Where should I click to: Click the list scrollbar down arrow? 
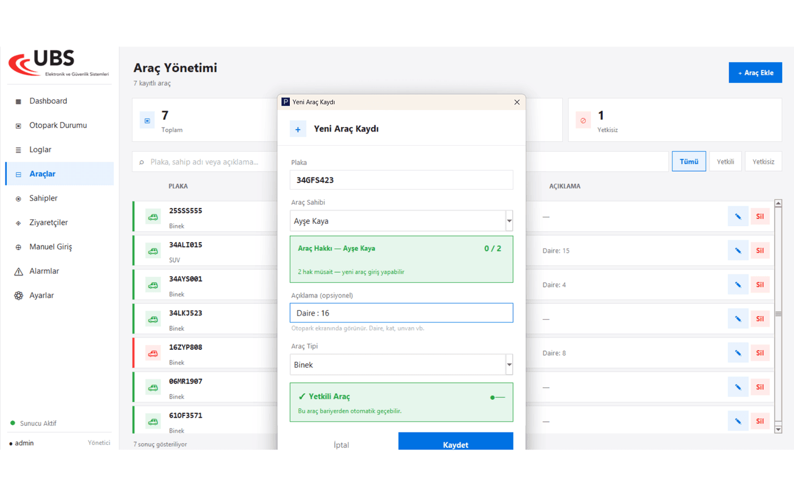[x=778, y=430]
